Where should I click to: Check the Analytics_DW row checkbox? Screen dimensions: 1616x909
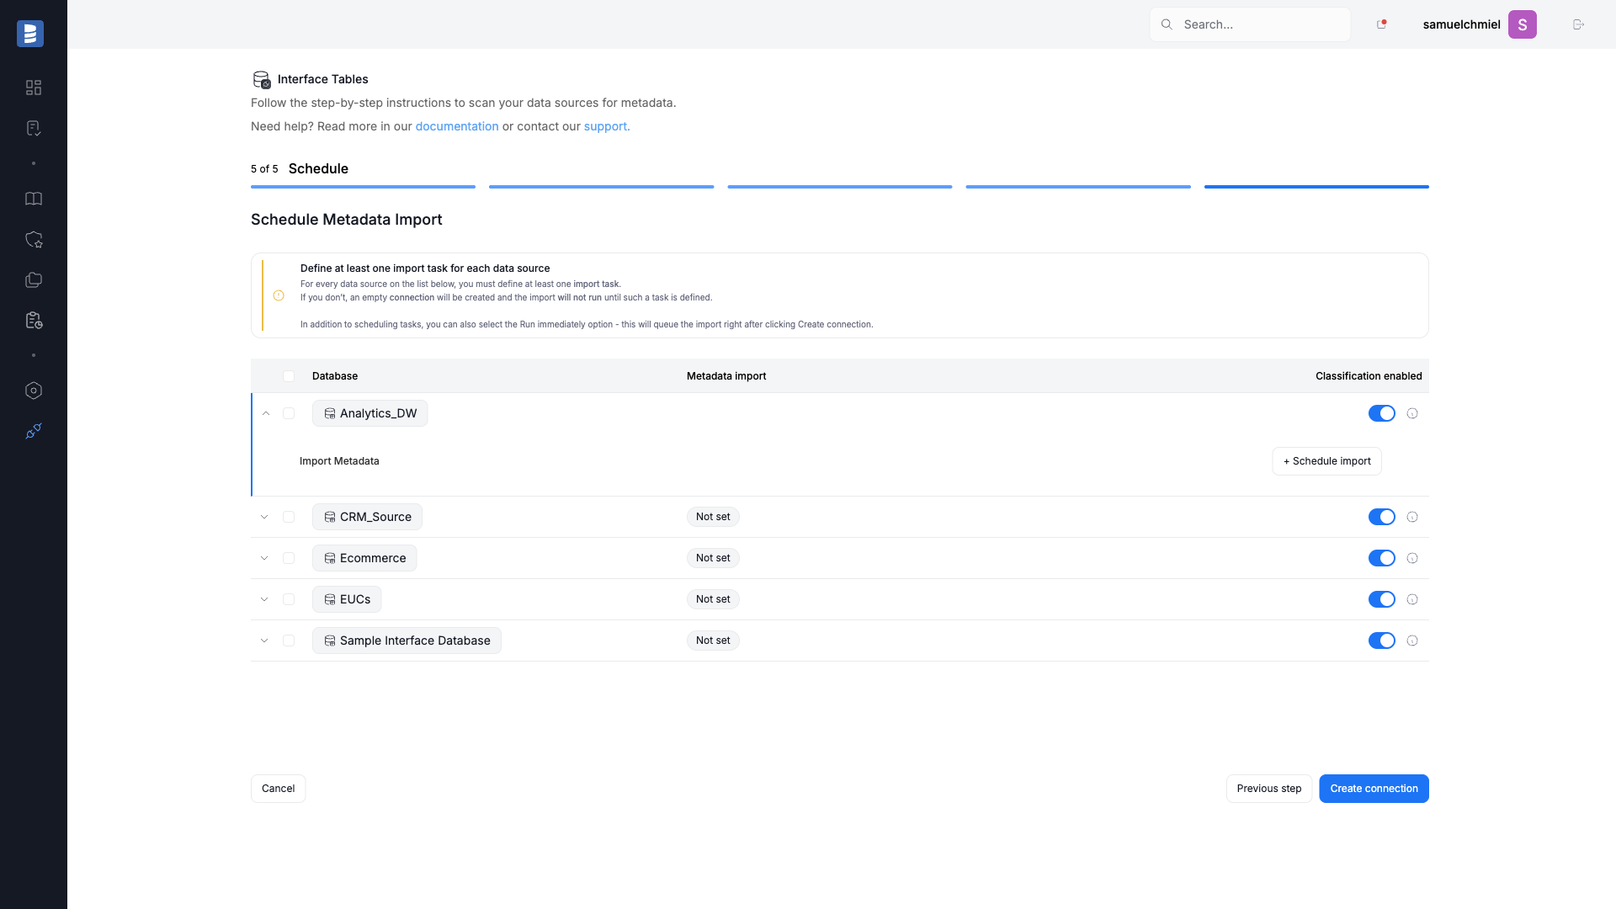(289, 413)
